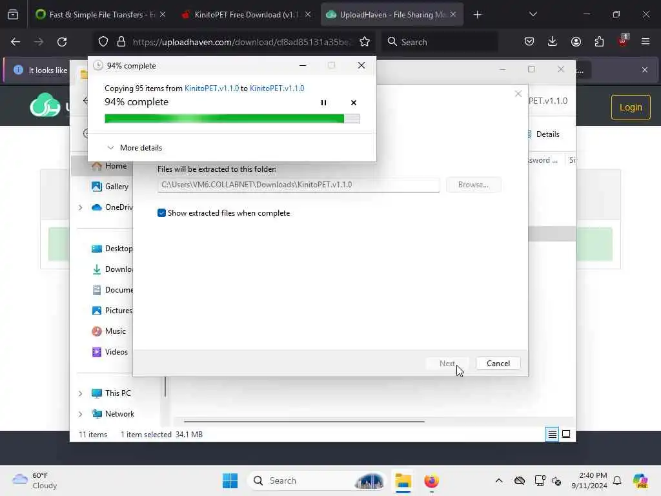Dismiss the Firefox notification bar
The height and width of the screenshot is (496, 661).
pyautogui.click(x=645, y=70)
